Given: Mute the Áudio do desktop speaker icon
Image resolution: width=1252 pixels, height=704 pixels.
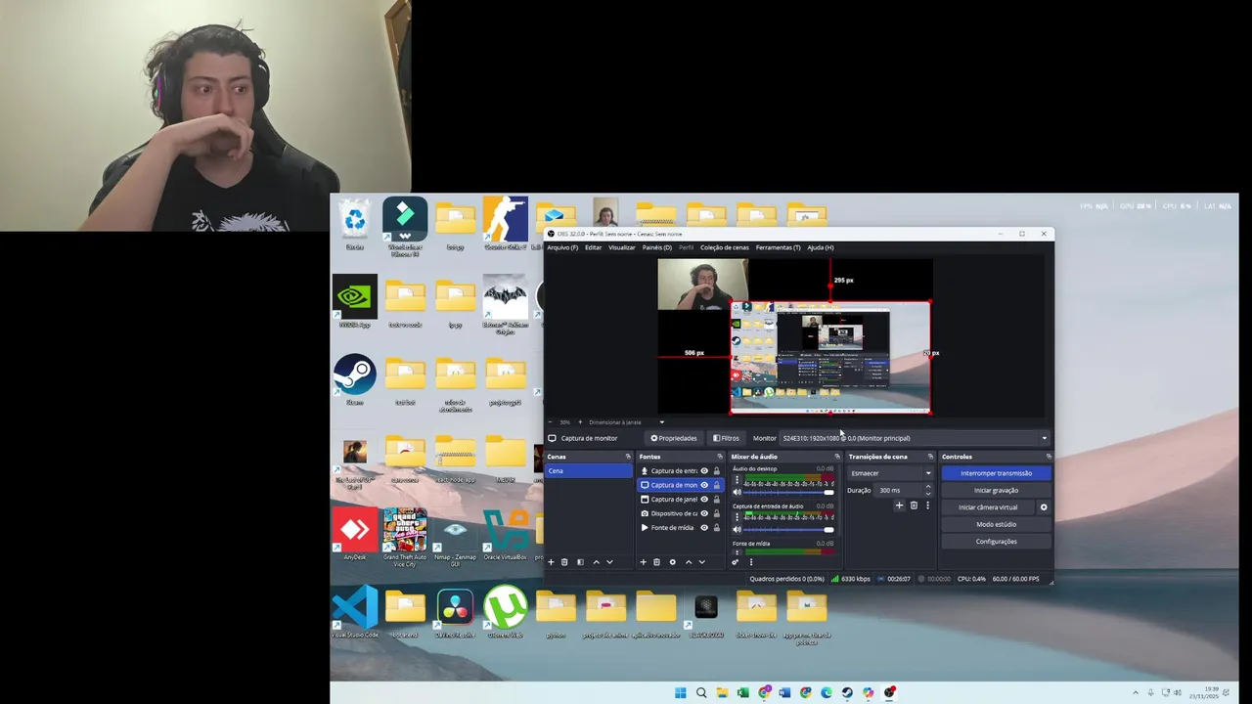Looking at the screenshot, I should [737, 492].
